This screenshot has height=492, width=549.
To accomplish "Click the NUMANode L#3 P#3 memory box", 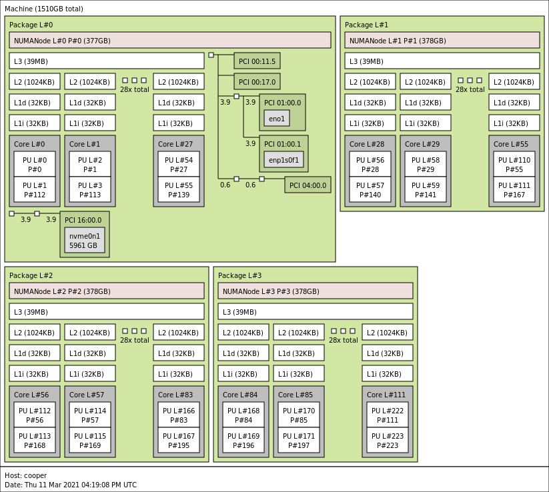I will 315,291.
